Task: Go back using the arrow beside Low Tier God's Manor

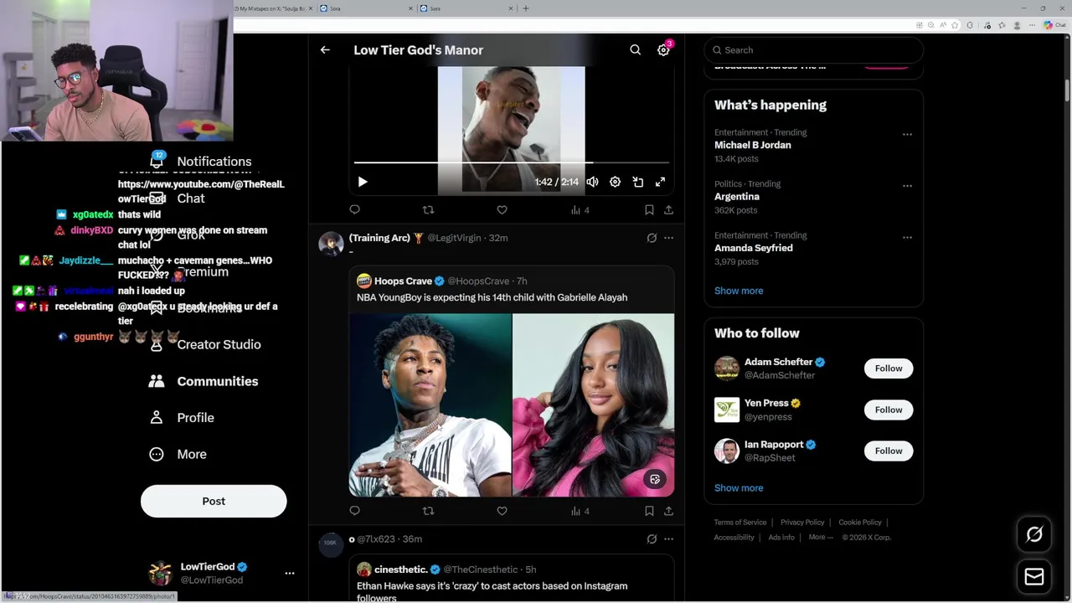Action: point(325,50)
